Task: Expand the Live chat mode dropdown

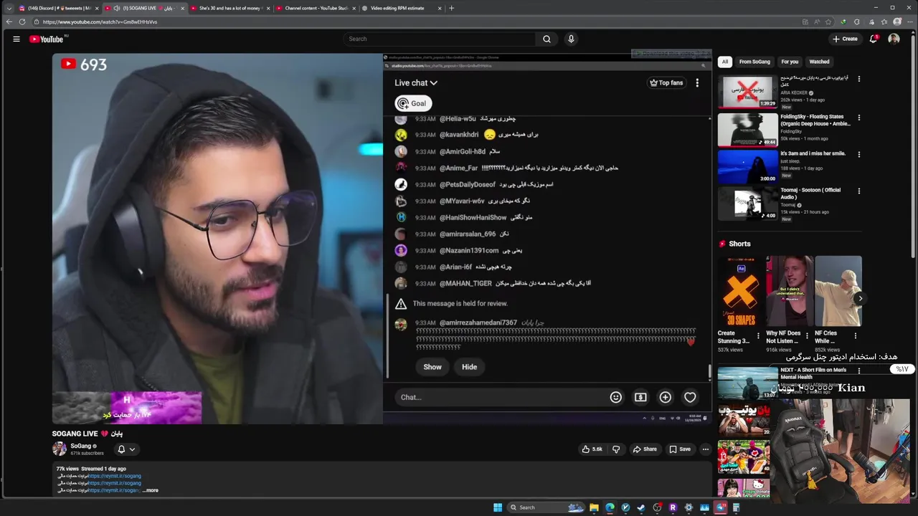Action: (x=416, y=82)
